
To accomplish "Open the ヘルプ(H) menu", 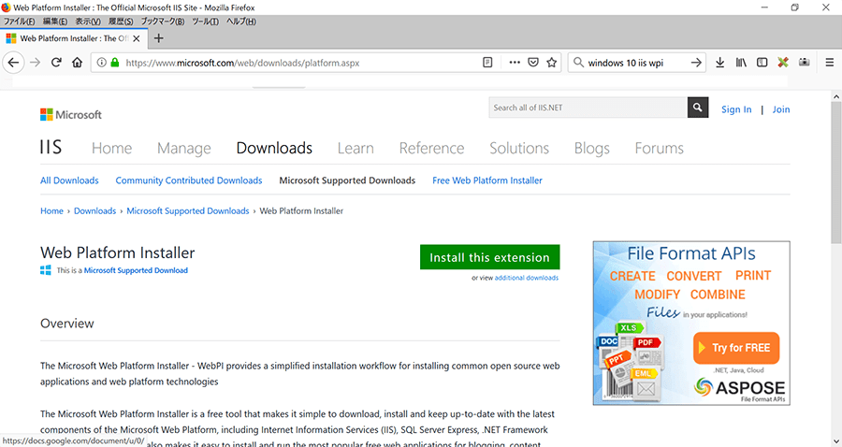I will (241, 22).
